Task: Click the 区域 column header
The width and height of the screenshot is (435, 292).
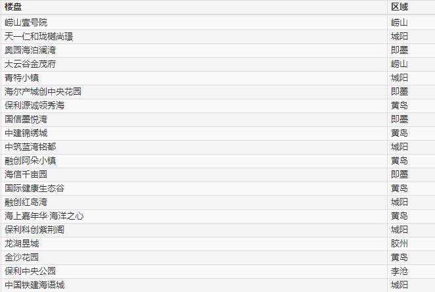Action: pyautogui.click(x=400, y=7)
